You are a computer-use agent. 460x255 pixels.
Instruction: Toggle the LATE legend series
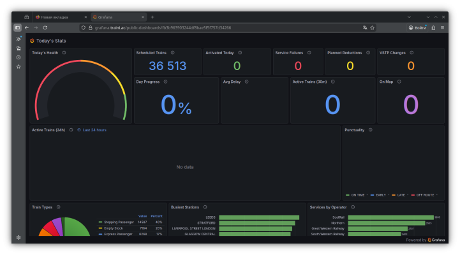(x=401, y=195)
